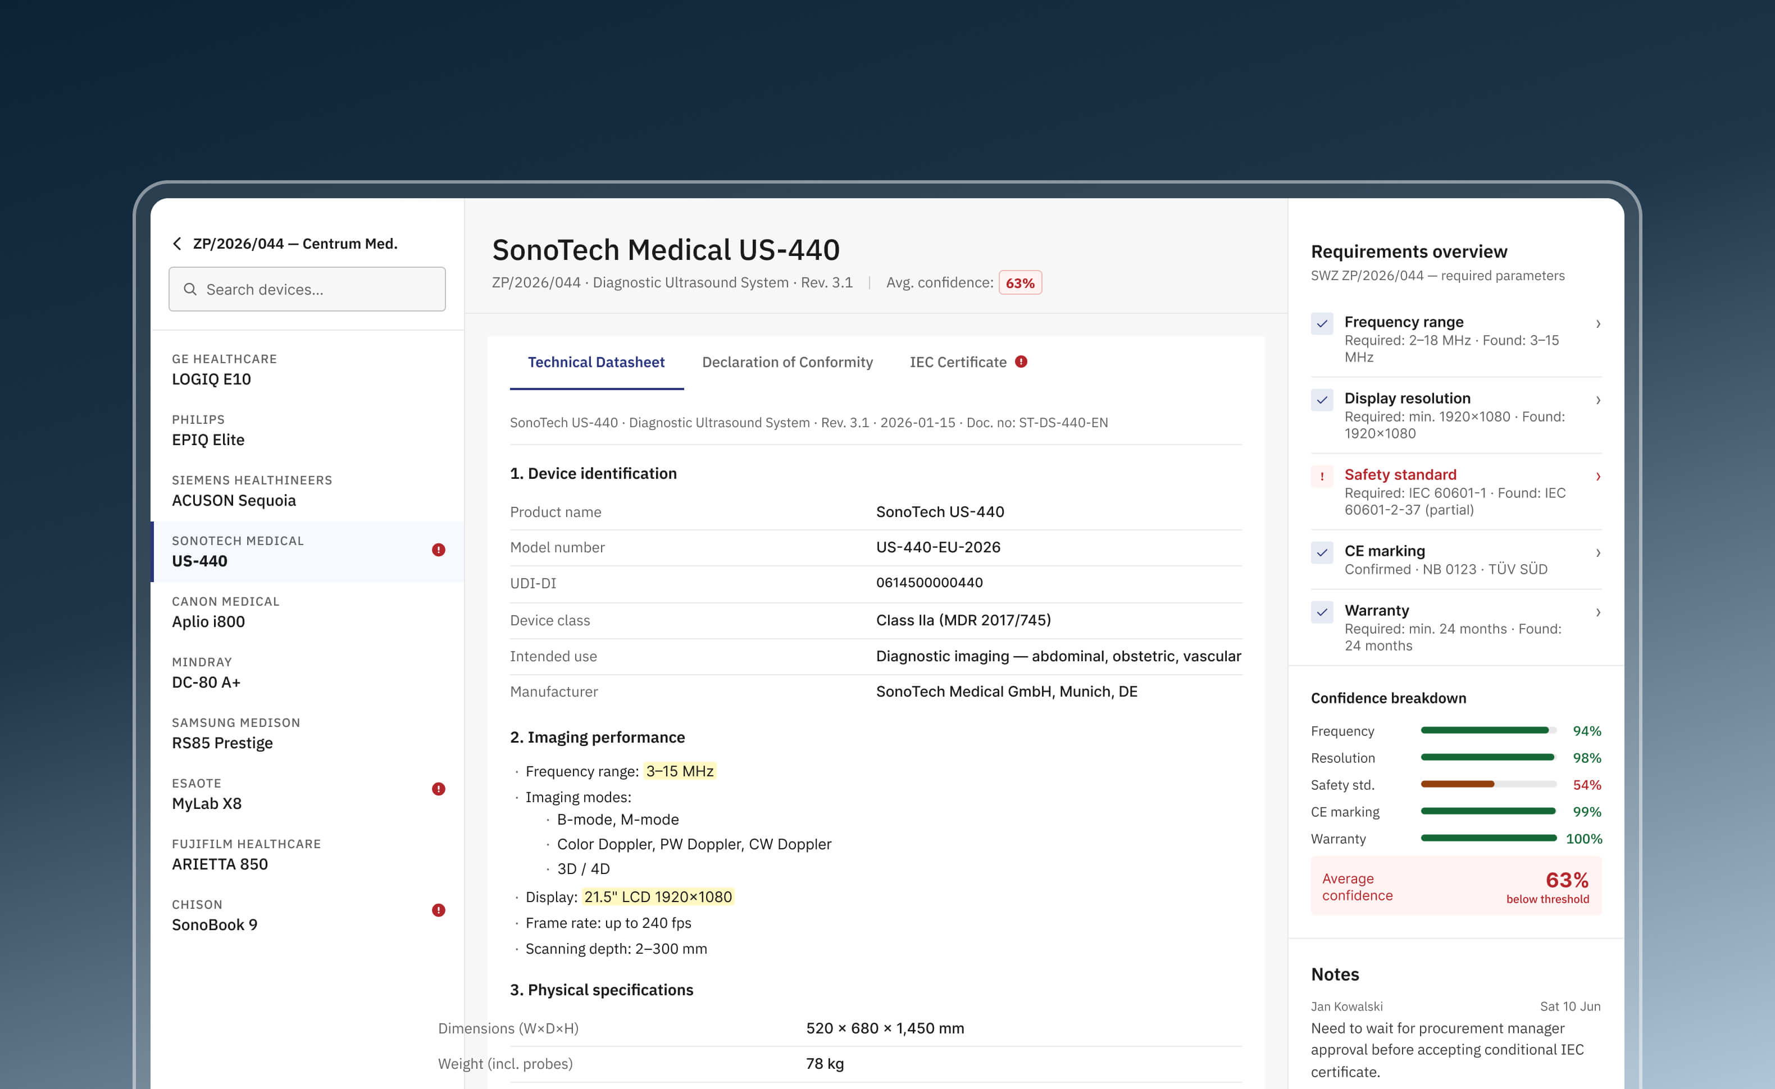Click the highlighted 3–15 MHz value
Screen dimensions: 1775x1089
click(680, 771)
